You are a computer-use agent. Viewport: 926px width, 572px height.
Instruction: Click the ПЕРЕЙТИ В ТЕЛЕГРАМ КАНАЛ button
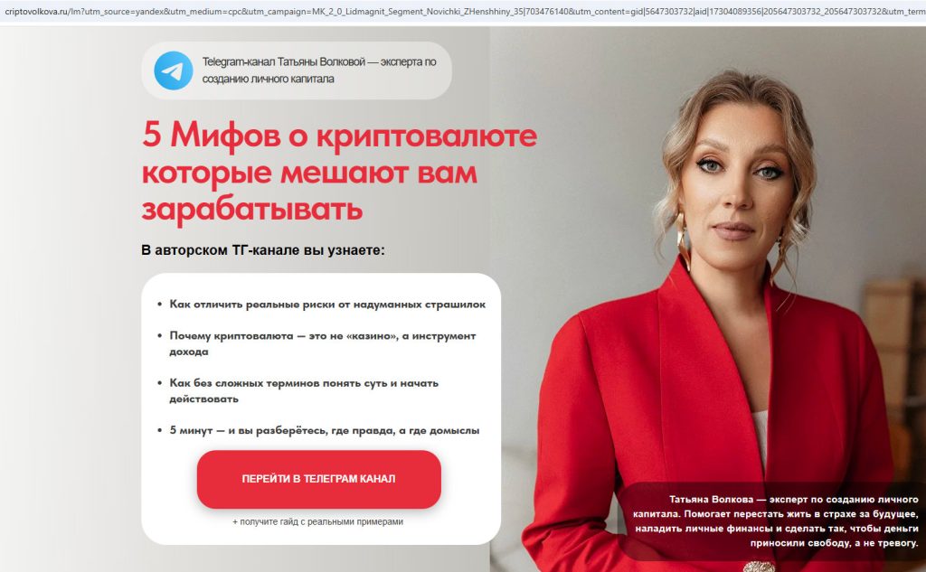coord(319,479)
